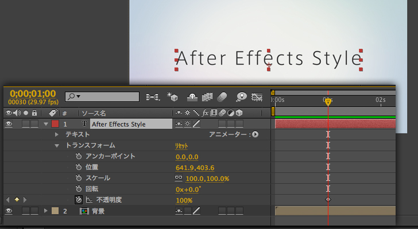Click the fx Effect column header icon
The image size is (418, 229).
[x=205, y=113]
